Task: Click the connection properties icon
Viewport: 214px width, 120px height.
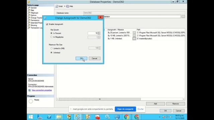Action: [x=29, y=90]
